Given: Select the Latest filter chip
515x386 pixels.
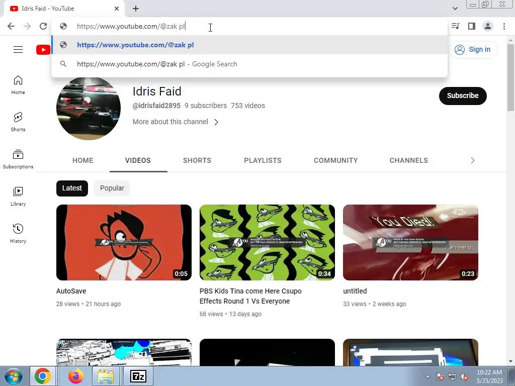Looking at the screenshot, I should point(72,188).
